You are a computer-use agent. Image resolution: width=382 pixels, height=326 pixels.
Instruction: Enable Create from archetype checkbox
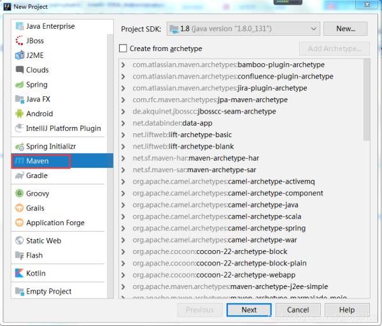pyautogui.click(x=123, y=48)
